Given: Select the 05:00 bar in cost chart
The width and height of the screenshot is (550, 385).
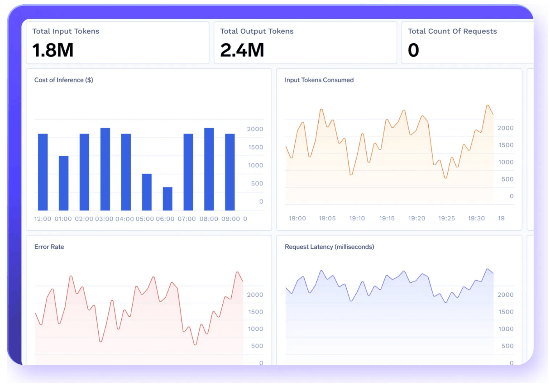Looking at the screenshot, I should 147,192.
